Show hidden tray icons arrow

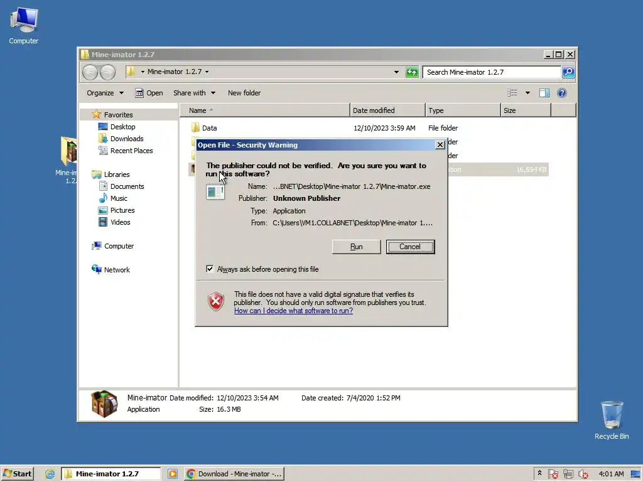pos(539,473)
